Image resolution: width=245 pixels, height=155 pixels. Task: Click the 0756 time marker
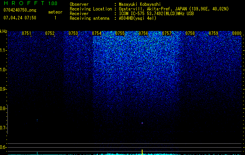(143, 33)
